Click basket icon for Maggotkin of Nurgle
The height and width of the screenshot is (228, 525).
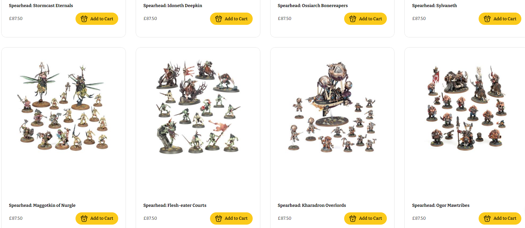tap(84, 218)
